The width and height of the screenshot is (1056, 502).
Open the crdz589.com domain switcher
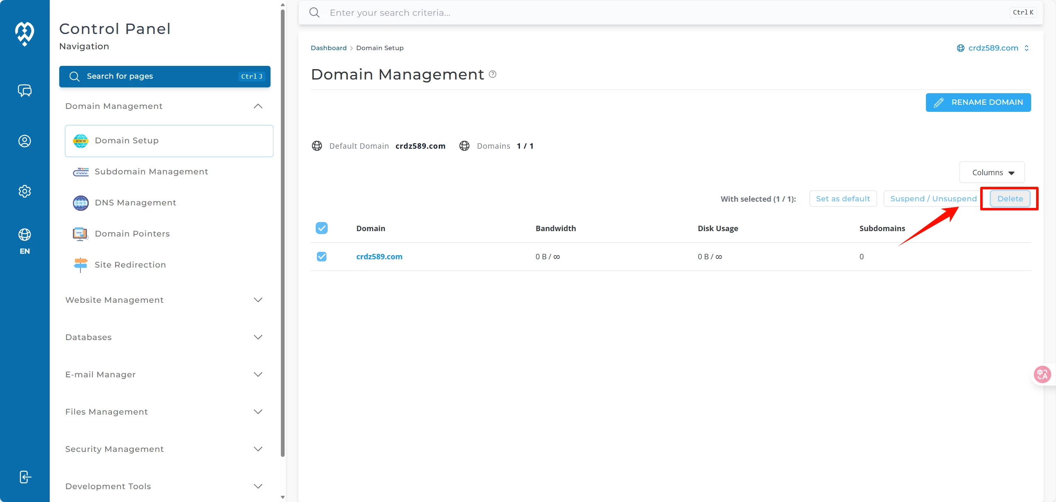tap(992, 48)
